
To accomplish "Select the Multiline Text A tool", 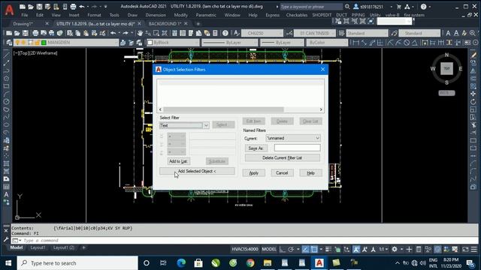I will pos(6,194).
